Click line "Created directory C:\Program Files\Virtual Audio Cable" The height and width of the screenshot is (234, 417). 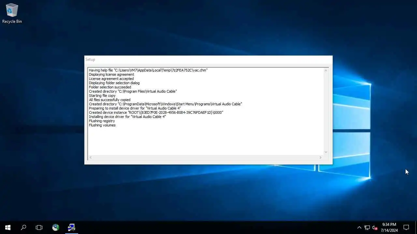tap(133, 91)
